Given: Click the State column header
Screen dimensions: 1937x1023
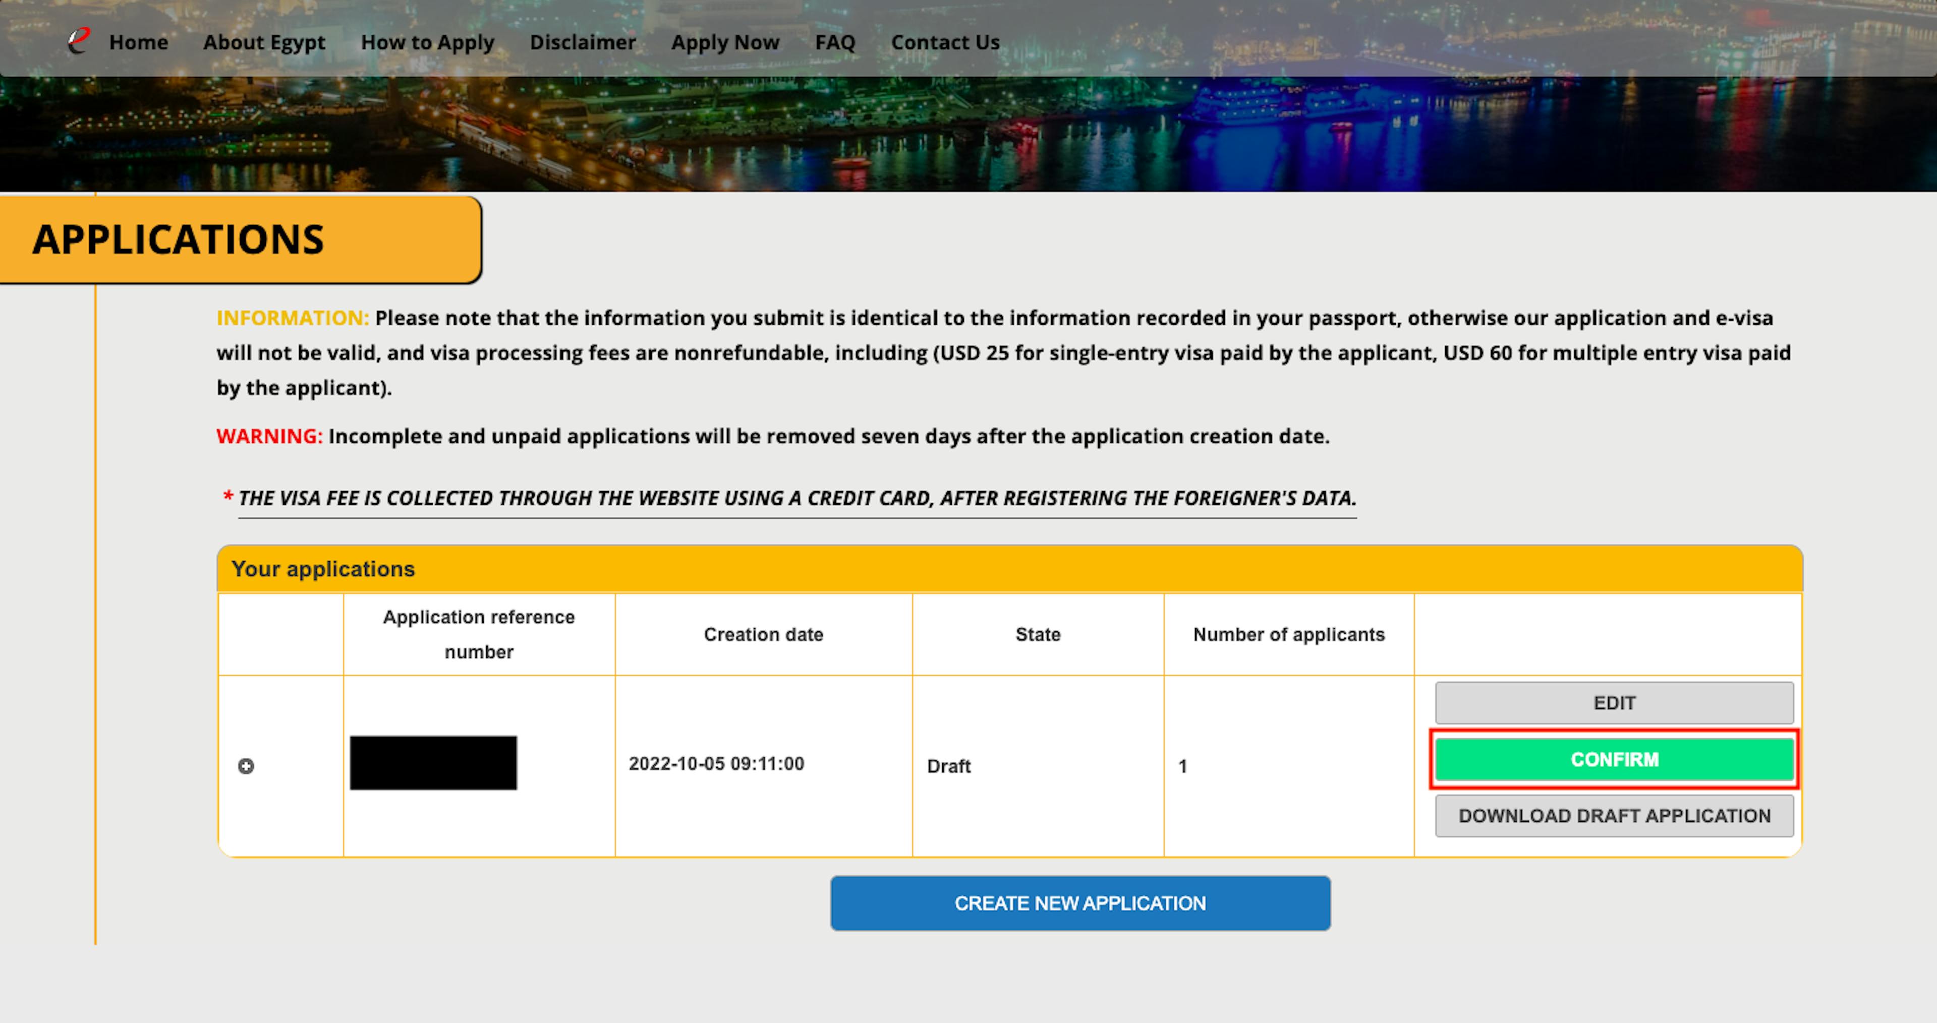Looking at the screenshot, I should (1038, 634).
